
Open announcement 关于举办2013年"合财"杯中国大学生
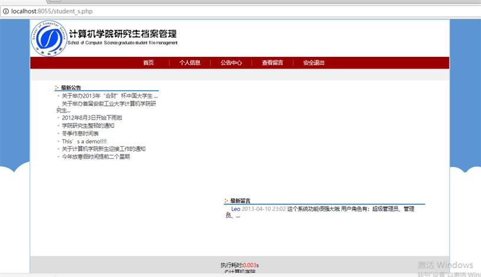pos(109,95)
